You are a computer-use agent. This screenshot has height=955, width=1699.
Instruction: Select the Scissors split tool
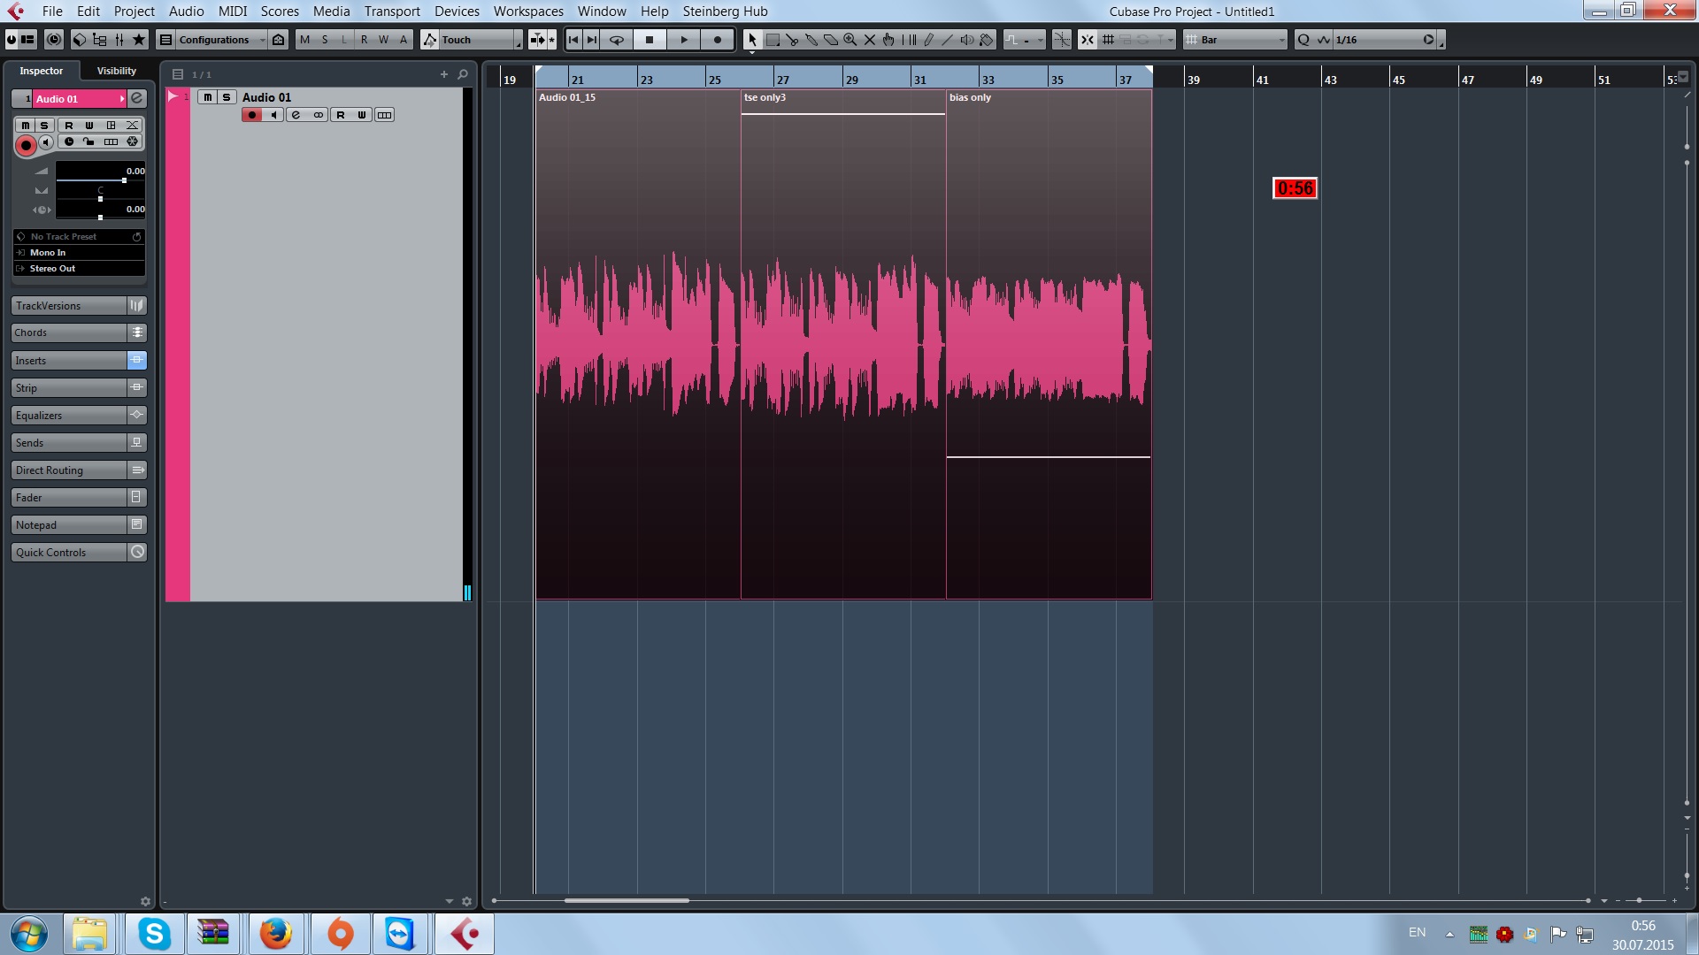click(x=792, y=40)
